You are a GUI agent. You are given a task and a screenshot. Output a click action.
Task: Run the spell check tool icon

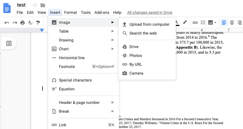pyautogui.click(x=30, y=22)
